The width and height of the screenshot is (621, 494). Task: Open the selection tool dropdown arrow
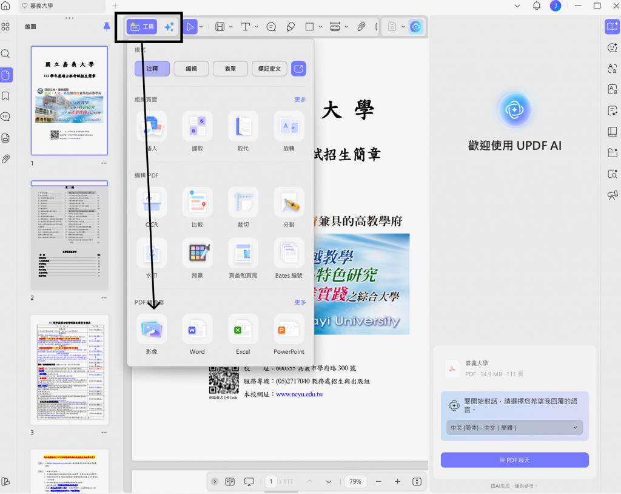(201, 27)
